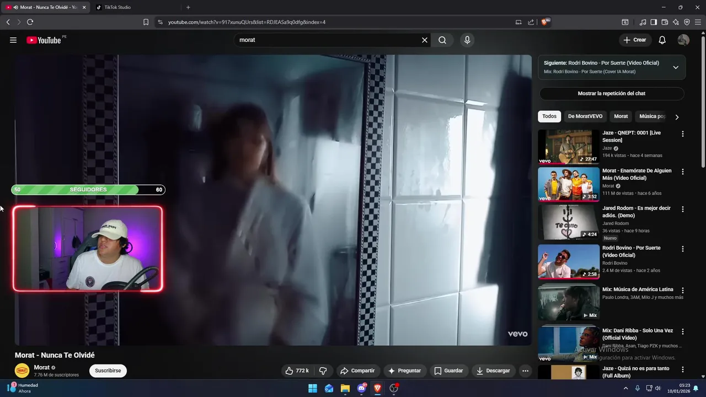Open the Crear upload menu
This screenshot has height=397, width=706.
coord(635,40)
